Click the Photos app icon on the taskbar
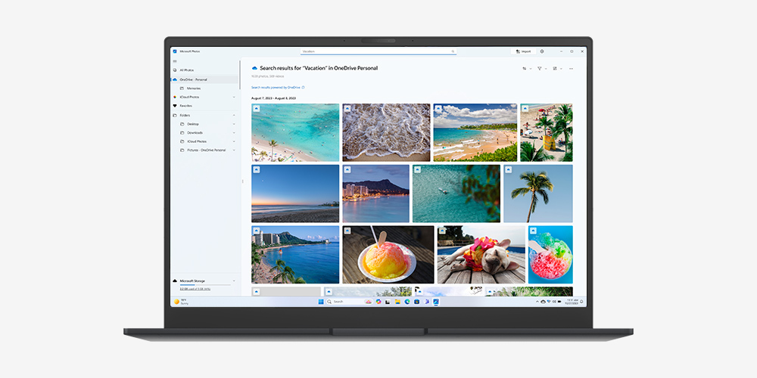This screenshot has height=378, width=757. (x=436, y=302)
